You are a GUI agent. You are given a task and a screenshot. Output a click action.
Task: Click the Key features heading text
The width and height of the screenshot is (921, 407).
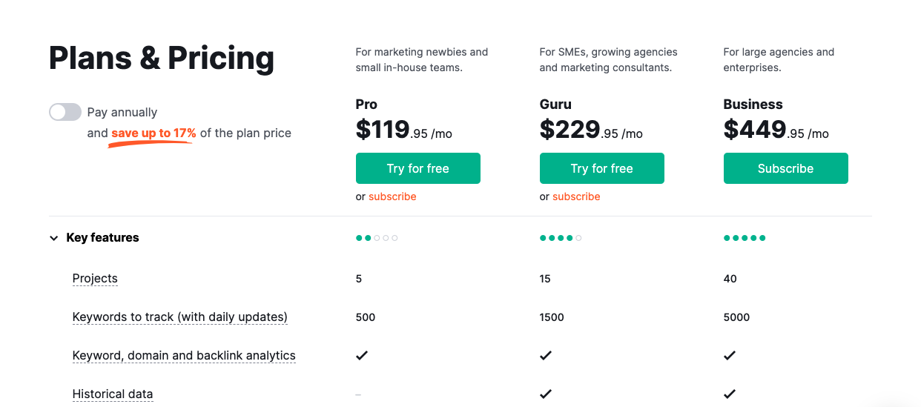click(102, 238)
